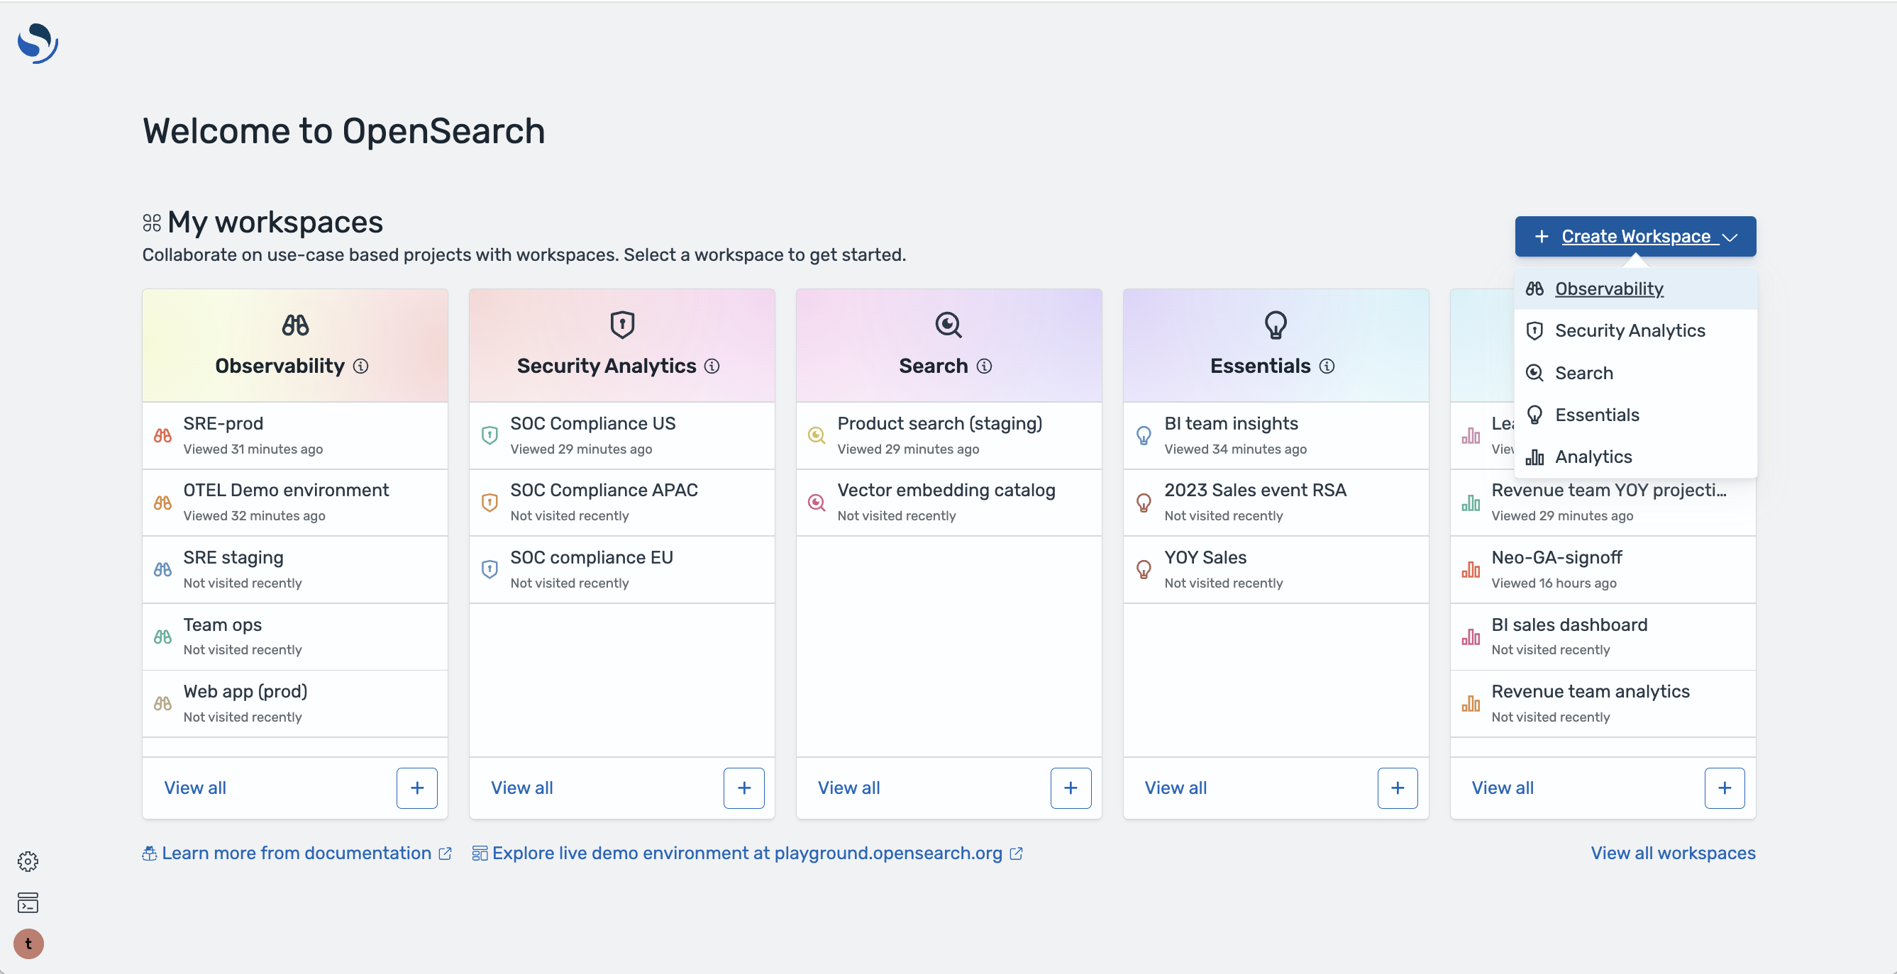
Task: Click the magnifier icon on the Search card
Action: 948,325
